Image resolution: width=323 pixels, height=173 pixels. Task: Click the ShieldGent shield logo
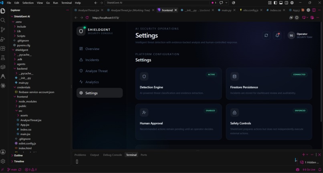[x=81, y=31]
